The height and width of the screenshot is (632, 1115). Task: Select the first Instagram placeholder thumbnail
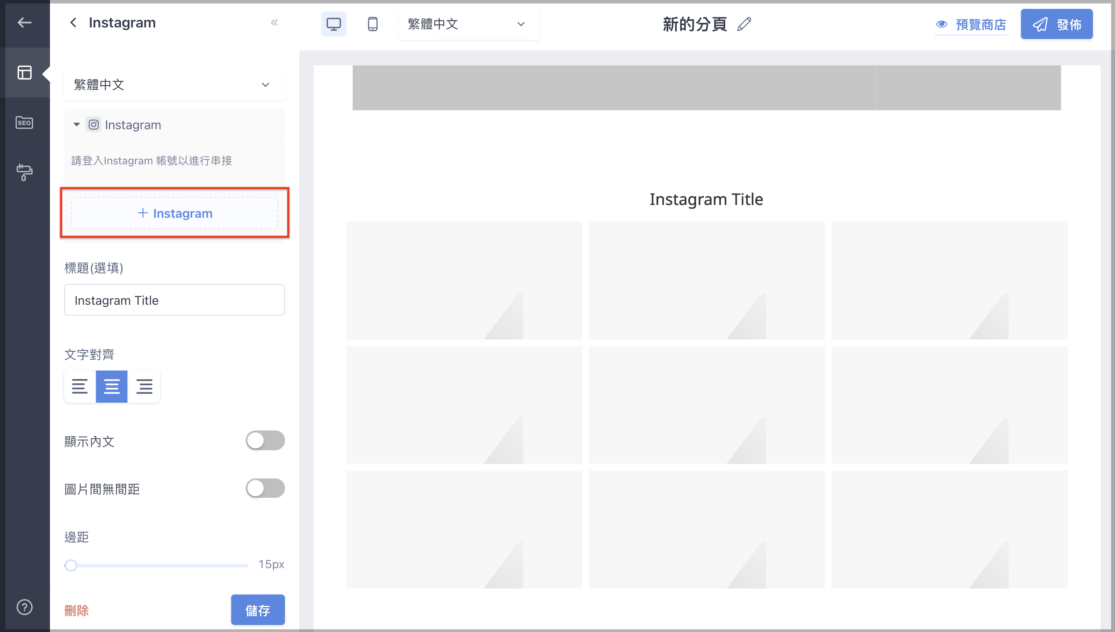pos(464,280)
